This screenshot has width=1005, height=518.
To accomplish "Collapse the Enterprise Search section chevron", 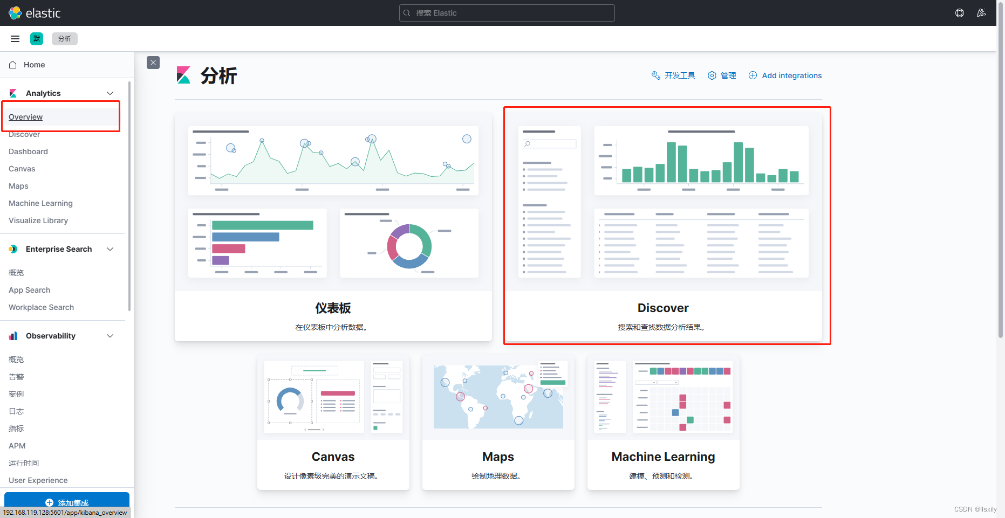I will pos(110,249).
